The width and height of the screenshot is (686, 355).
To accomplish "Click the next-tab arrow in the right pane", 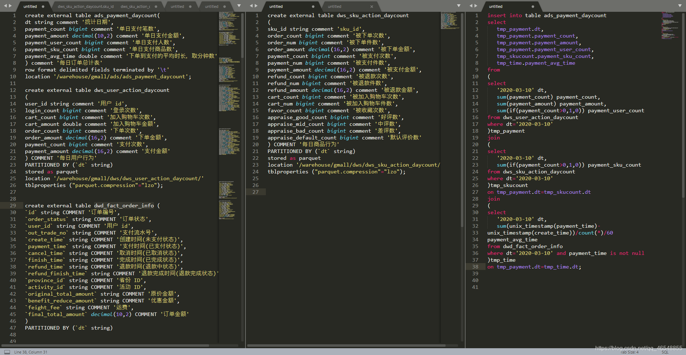I will tap(476, 6).
